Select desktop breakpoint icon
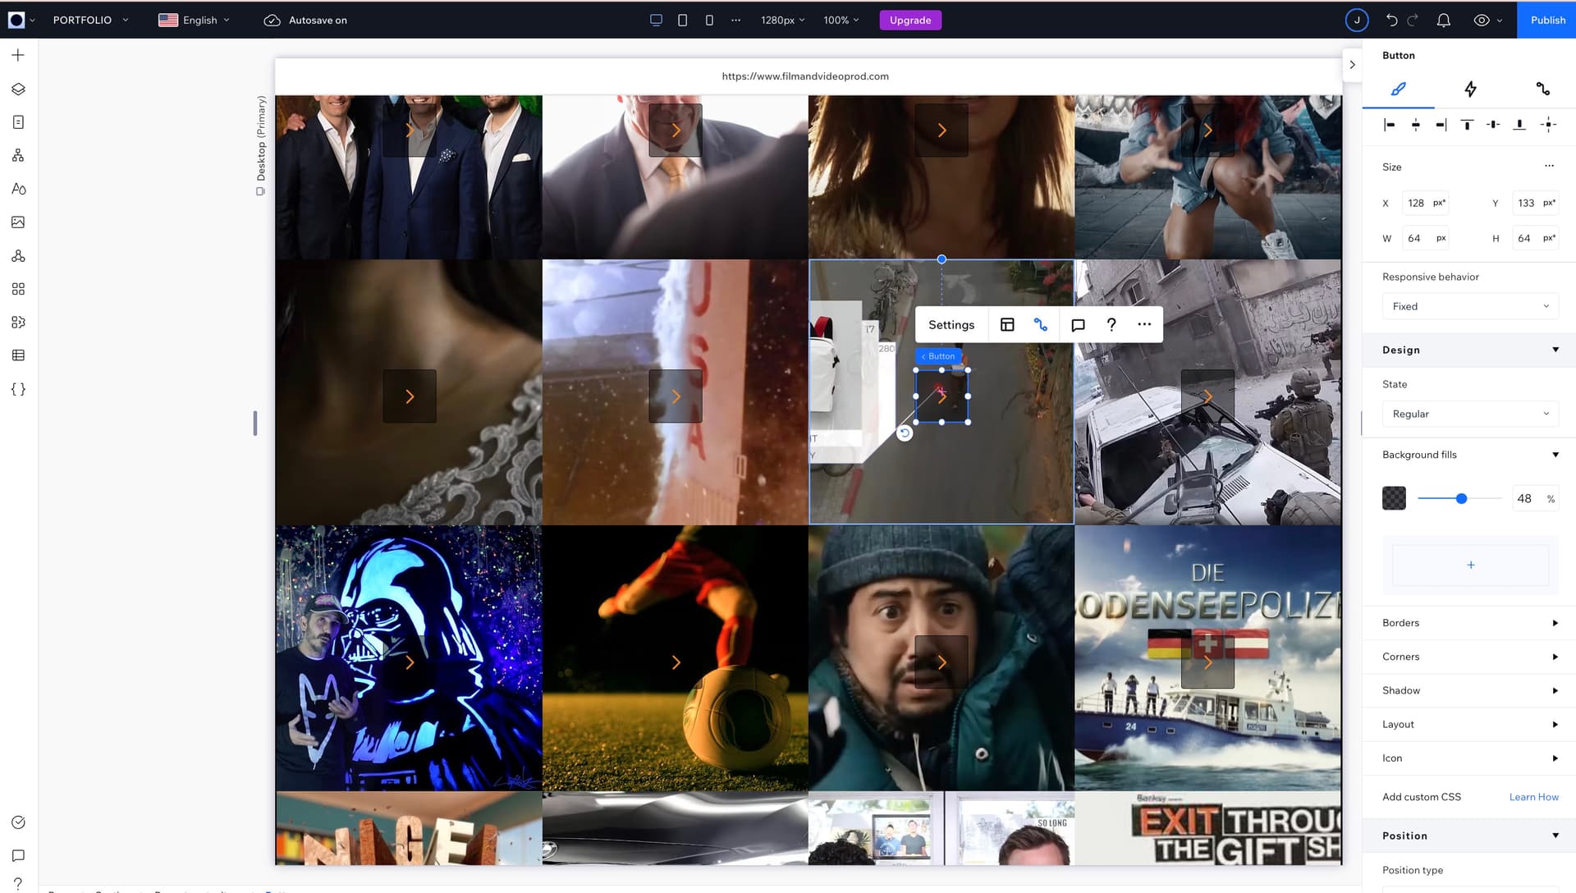This screenshot has width=1576, height=893. 656,20
